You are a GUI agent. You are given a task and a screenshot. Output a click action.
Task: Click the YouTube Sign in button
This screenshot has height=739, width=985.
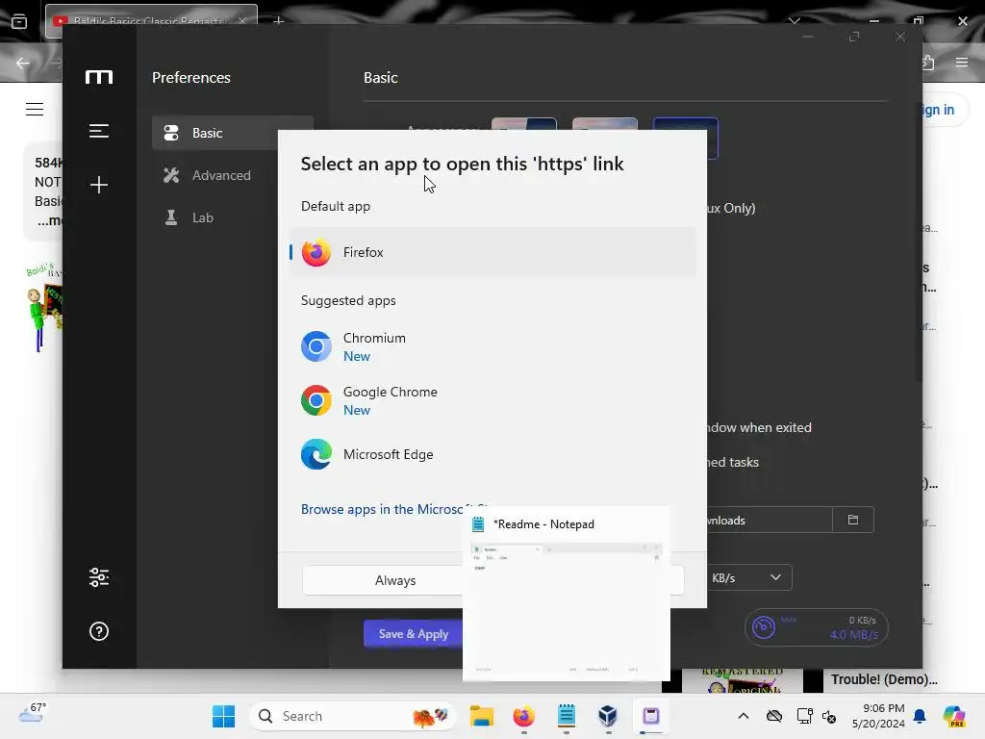click(938, 110)
